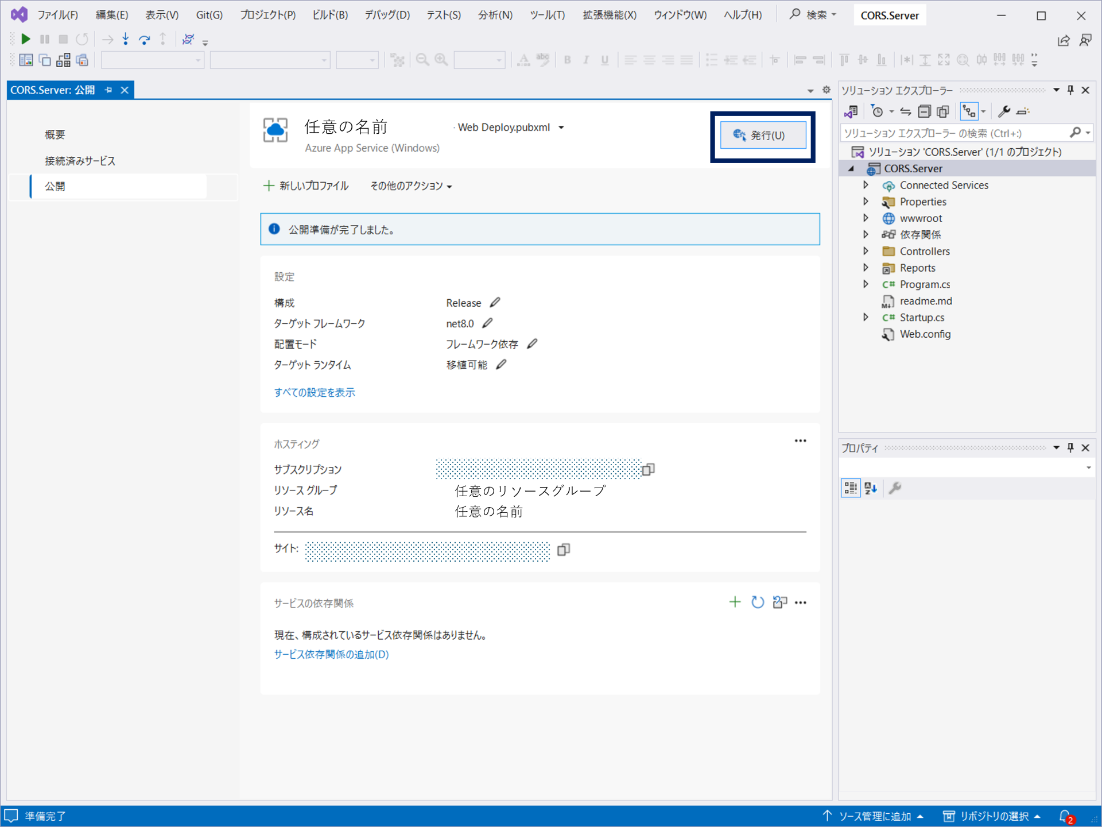
Task: Open the 拡張機能(X) menu
Action: [x=610, y=15]
